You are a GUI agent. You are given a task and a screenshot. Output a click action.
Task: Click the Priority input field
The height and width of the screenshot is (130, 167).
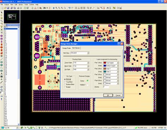[106, 87]
